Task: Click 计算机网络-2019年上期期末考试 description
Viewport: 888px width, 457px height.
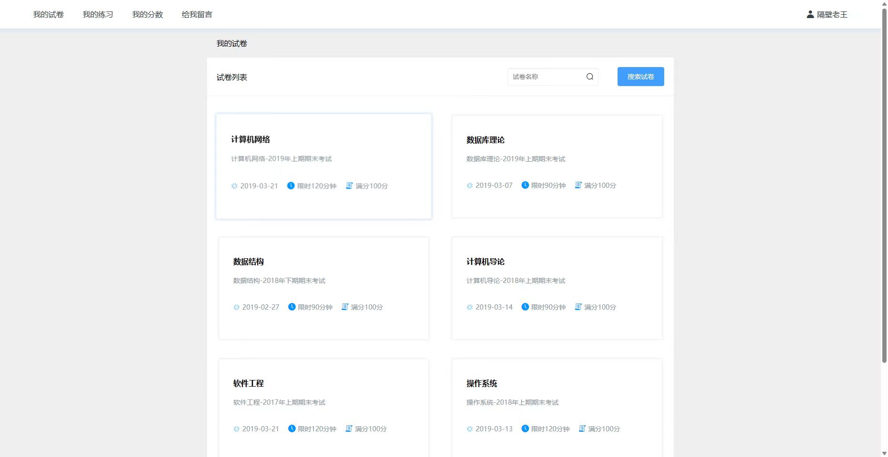Action: coord(281,159)
